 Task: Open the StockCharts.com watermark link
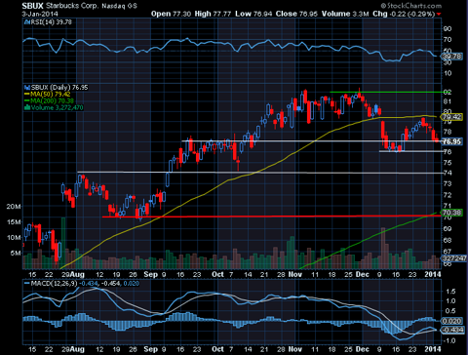(410, 6)
